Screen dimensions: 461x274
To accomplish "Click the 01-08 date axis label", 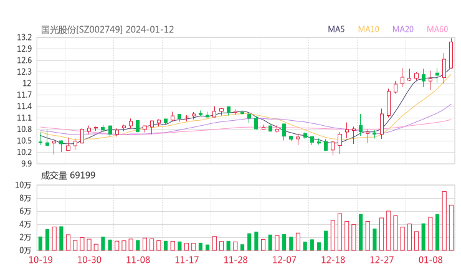I will pos(430,260).
